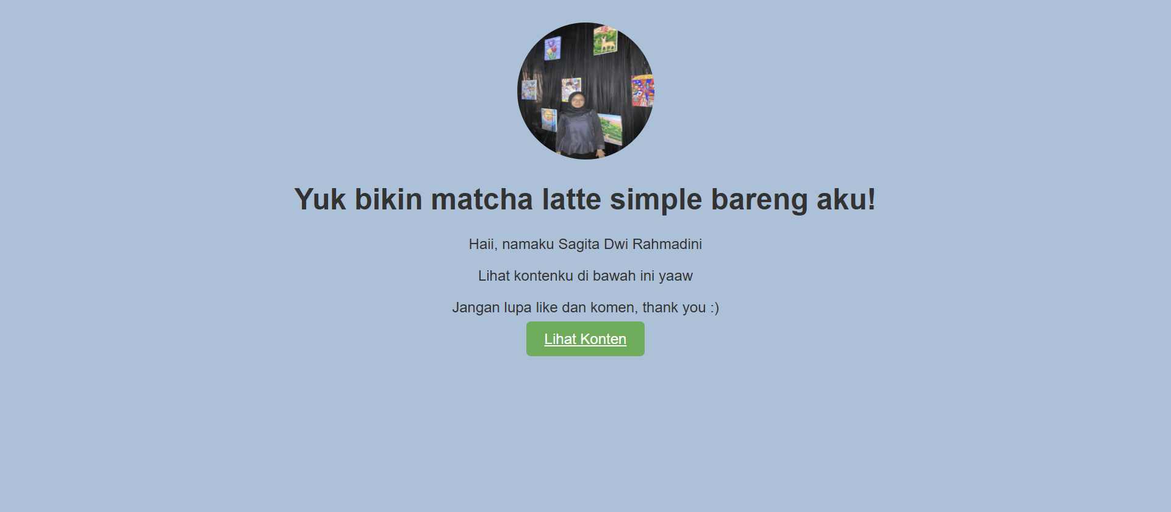This screenshot has height=512, width=1171.
Task: Click the word "Konten" on the green button
Action: [x=603, y=339]
